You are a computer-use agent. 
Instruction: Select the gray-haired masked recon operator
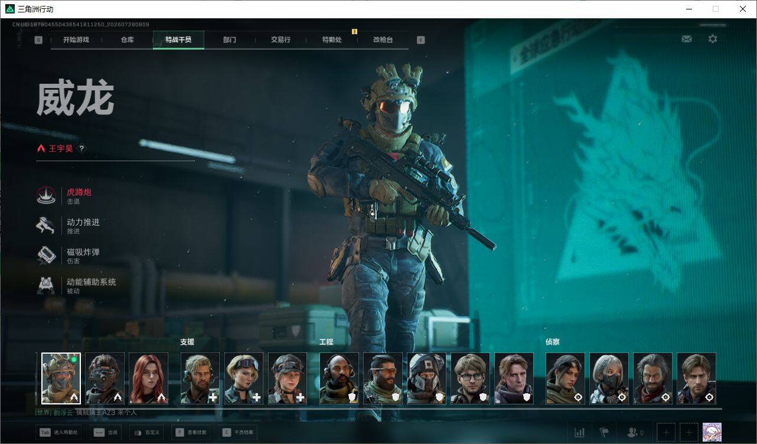(609, 378)
